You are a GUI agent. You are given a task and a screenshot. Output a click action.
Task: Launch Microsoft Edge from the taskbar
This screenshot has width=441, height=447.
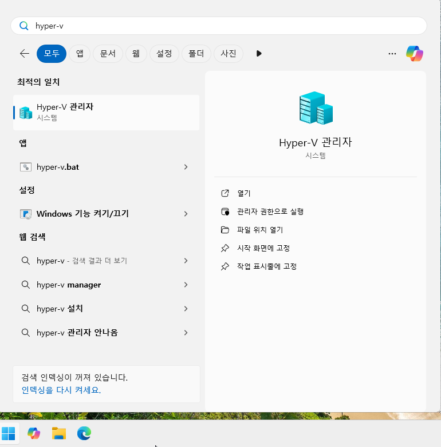(x=84, y=434)
